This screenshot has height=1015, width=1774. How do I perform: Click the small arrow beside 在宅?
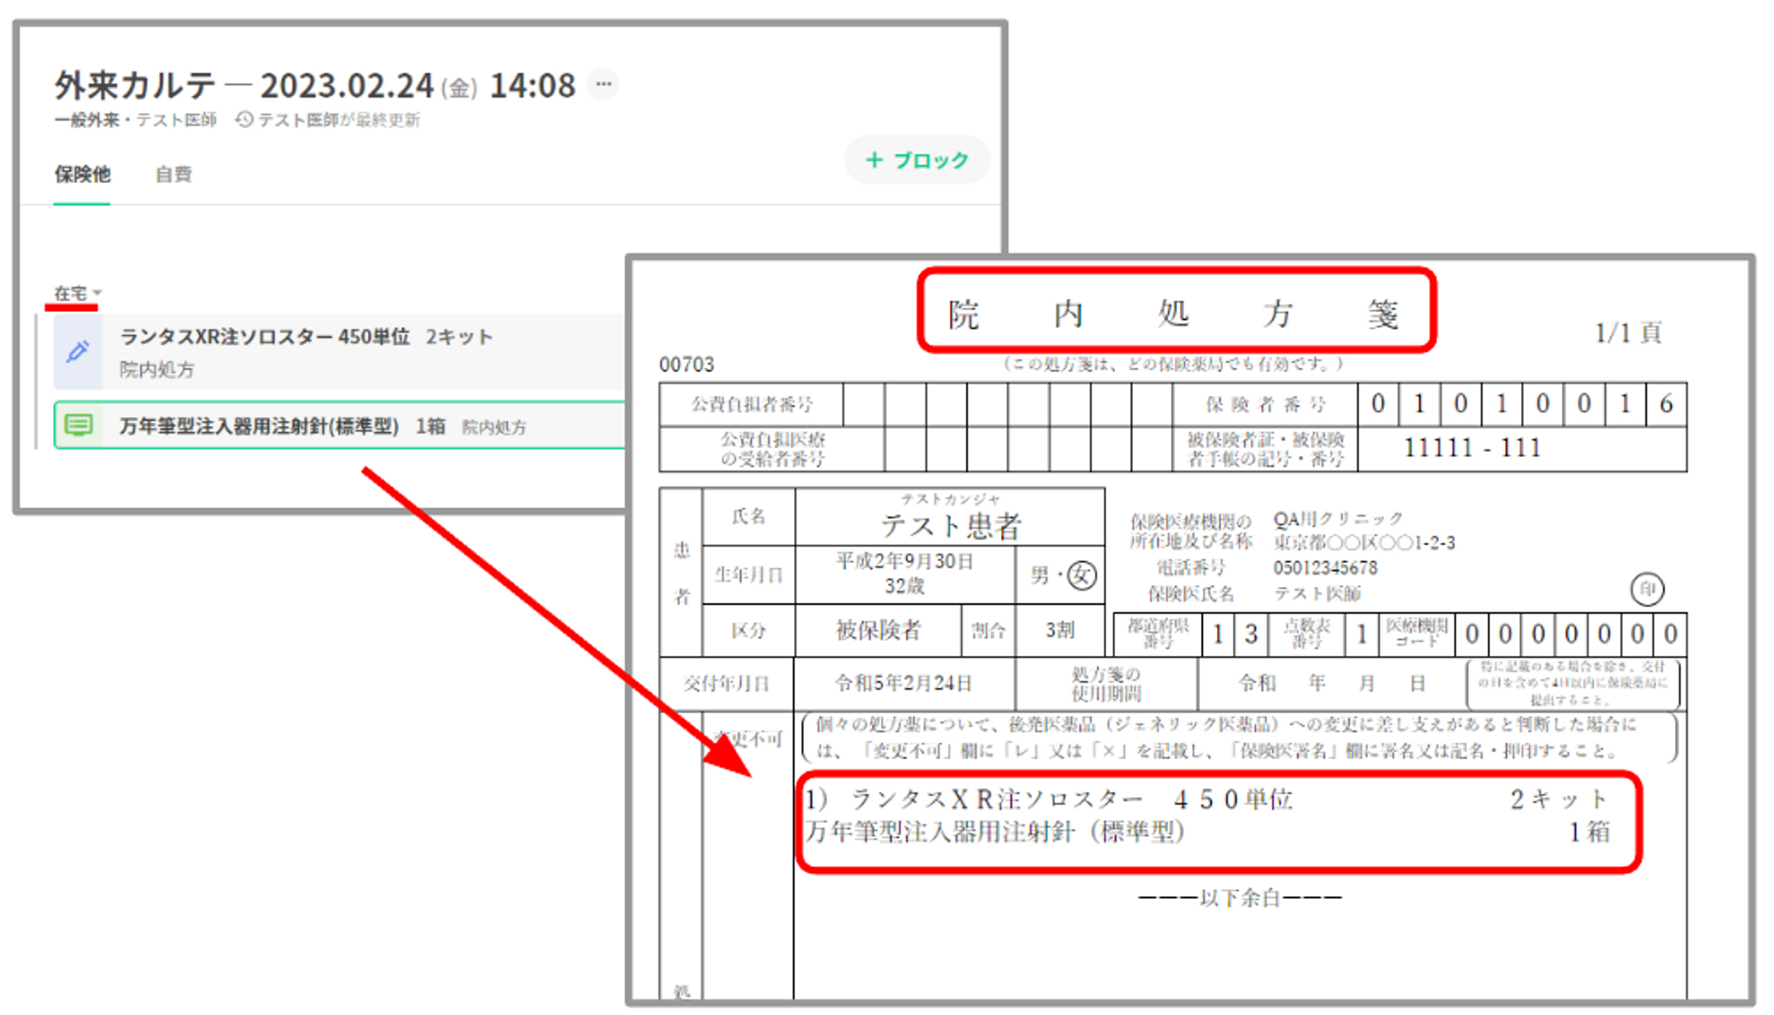98,293
